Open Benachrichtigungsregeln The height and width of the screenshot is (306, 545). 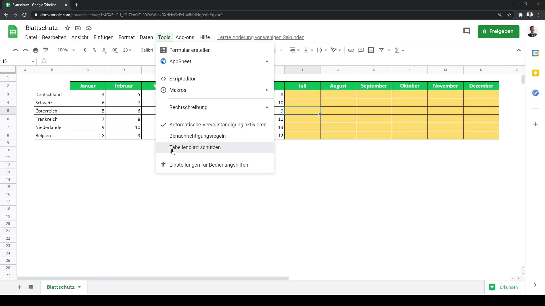point(215,136)
